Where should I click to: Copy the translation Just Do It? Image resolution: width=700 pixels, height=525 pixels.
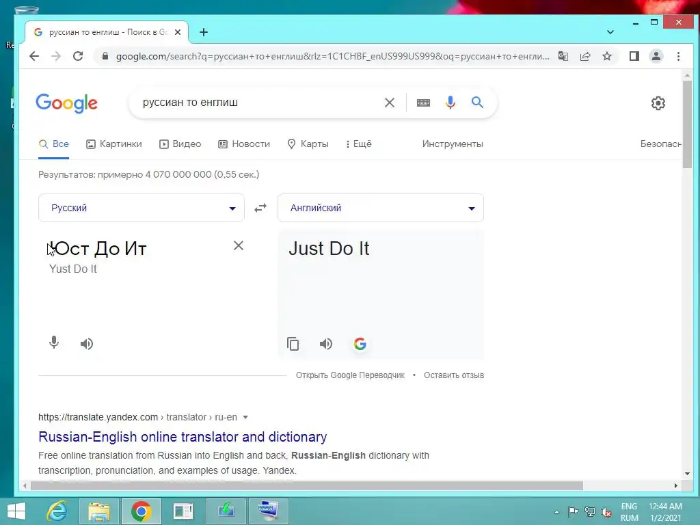[293, 344]
